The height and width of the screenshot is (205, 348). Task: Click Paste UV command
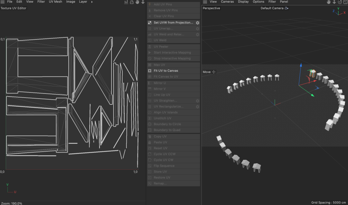pos(174,142)
